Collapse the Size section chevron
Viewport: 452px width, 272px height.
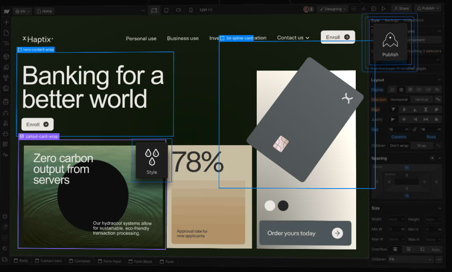coord(440,208)
